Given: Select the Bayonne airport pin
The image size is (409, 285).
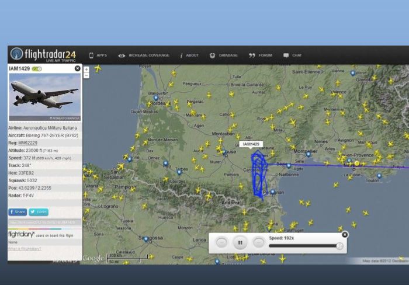Looking at the screenshot, I should (129, 159).
